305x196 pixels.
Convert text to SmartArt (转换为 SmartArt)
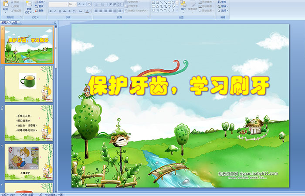(x=136, y=10)
